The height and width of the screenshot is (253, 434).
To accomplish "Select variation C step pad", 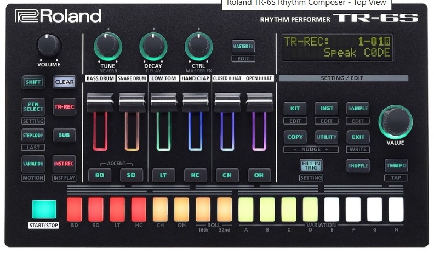I will tap(289, 209).
